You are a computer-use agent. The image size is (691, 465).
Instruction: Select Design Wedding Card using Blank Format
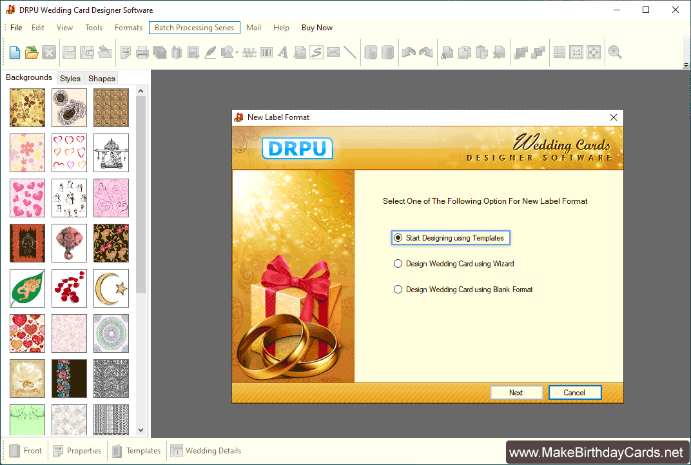pyautogui.click(x=463, y=290)
